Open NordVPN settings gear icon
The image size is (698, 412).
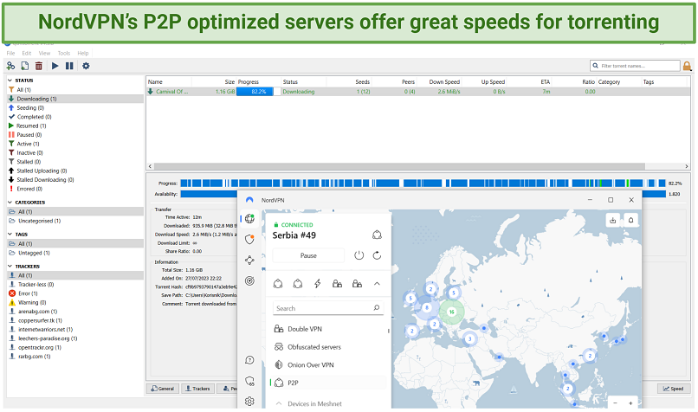[249, 402]
